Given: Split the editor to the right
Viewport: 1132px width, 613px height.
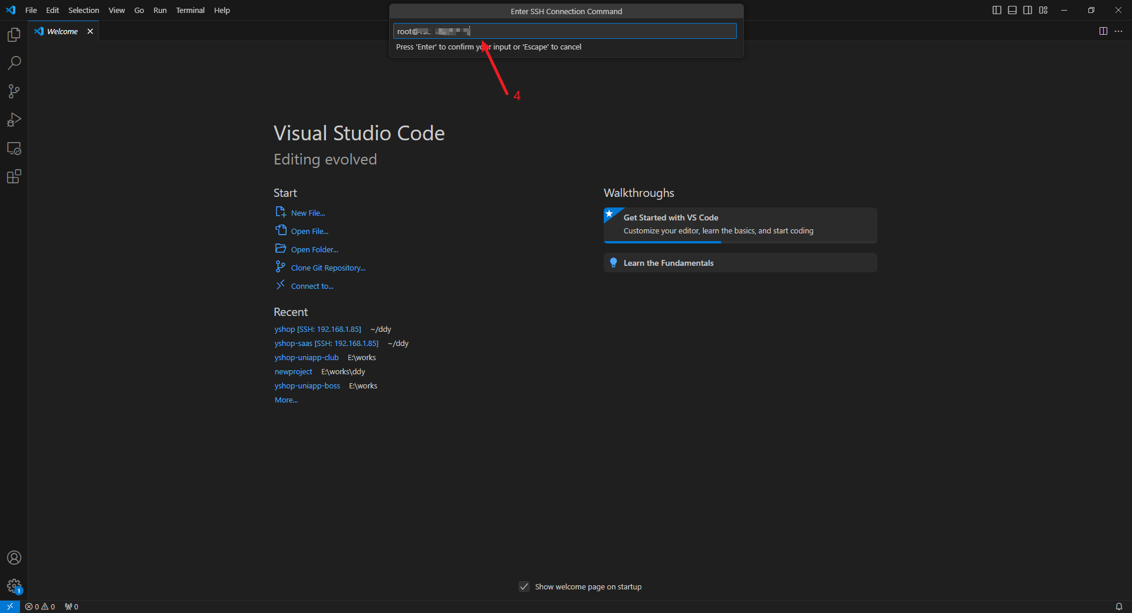Looking at the screenshot, I should point(1103,31).
